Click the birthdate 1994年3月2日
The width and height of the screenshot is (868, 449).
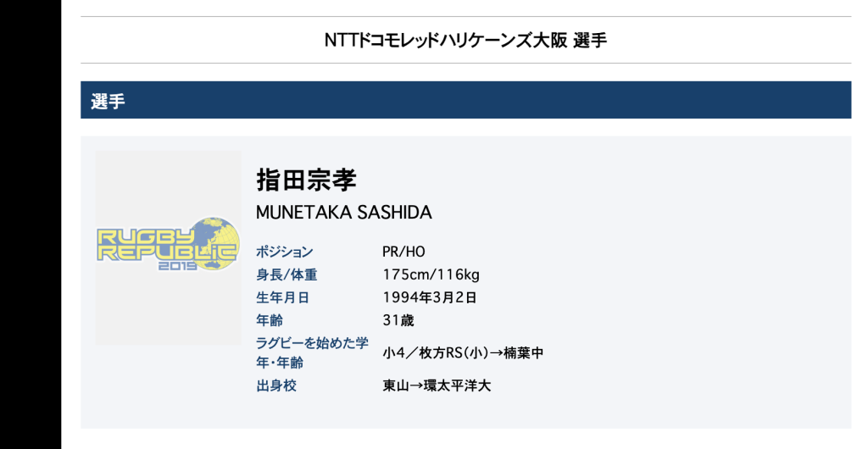pos(430,297)
